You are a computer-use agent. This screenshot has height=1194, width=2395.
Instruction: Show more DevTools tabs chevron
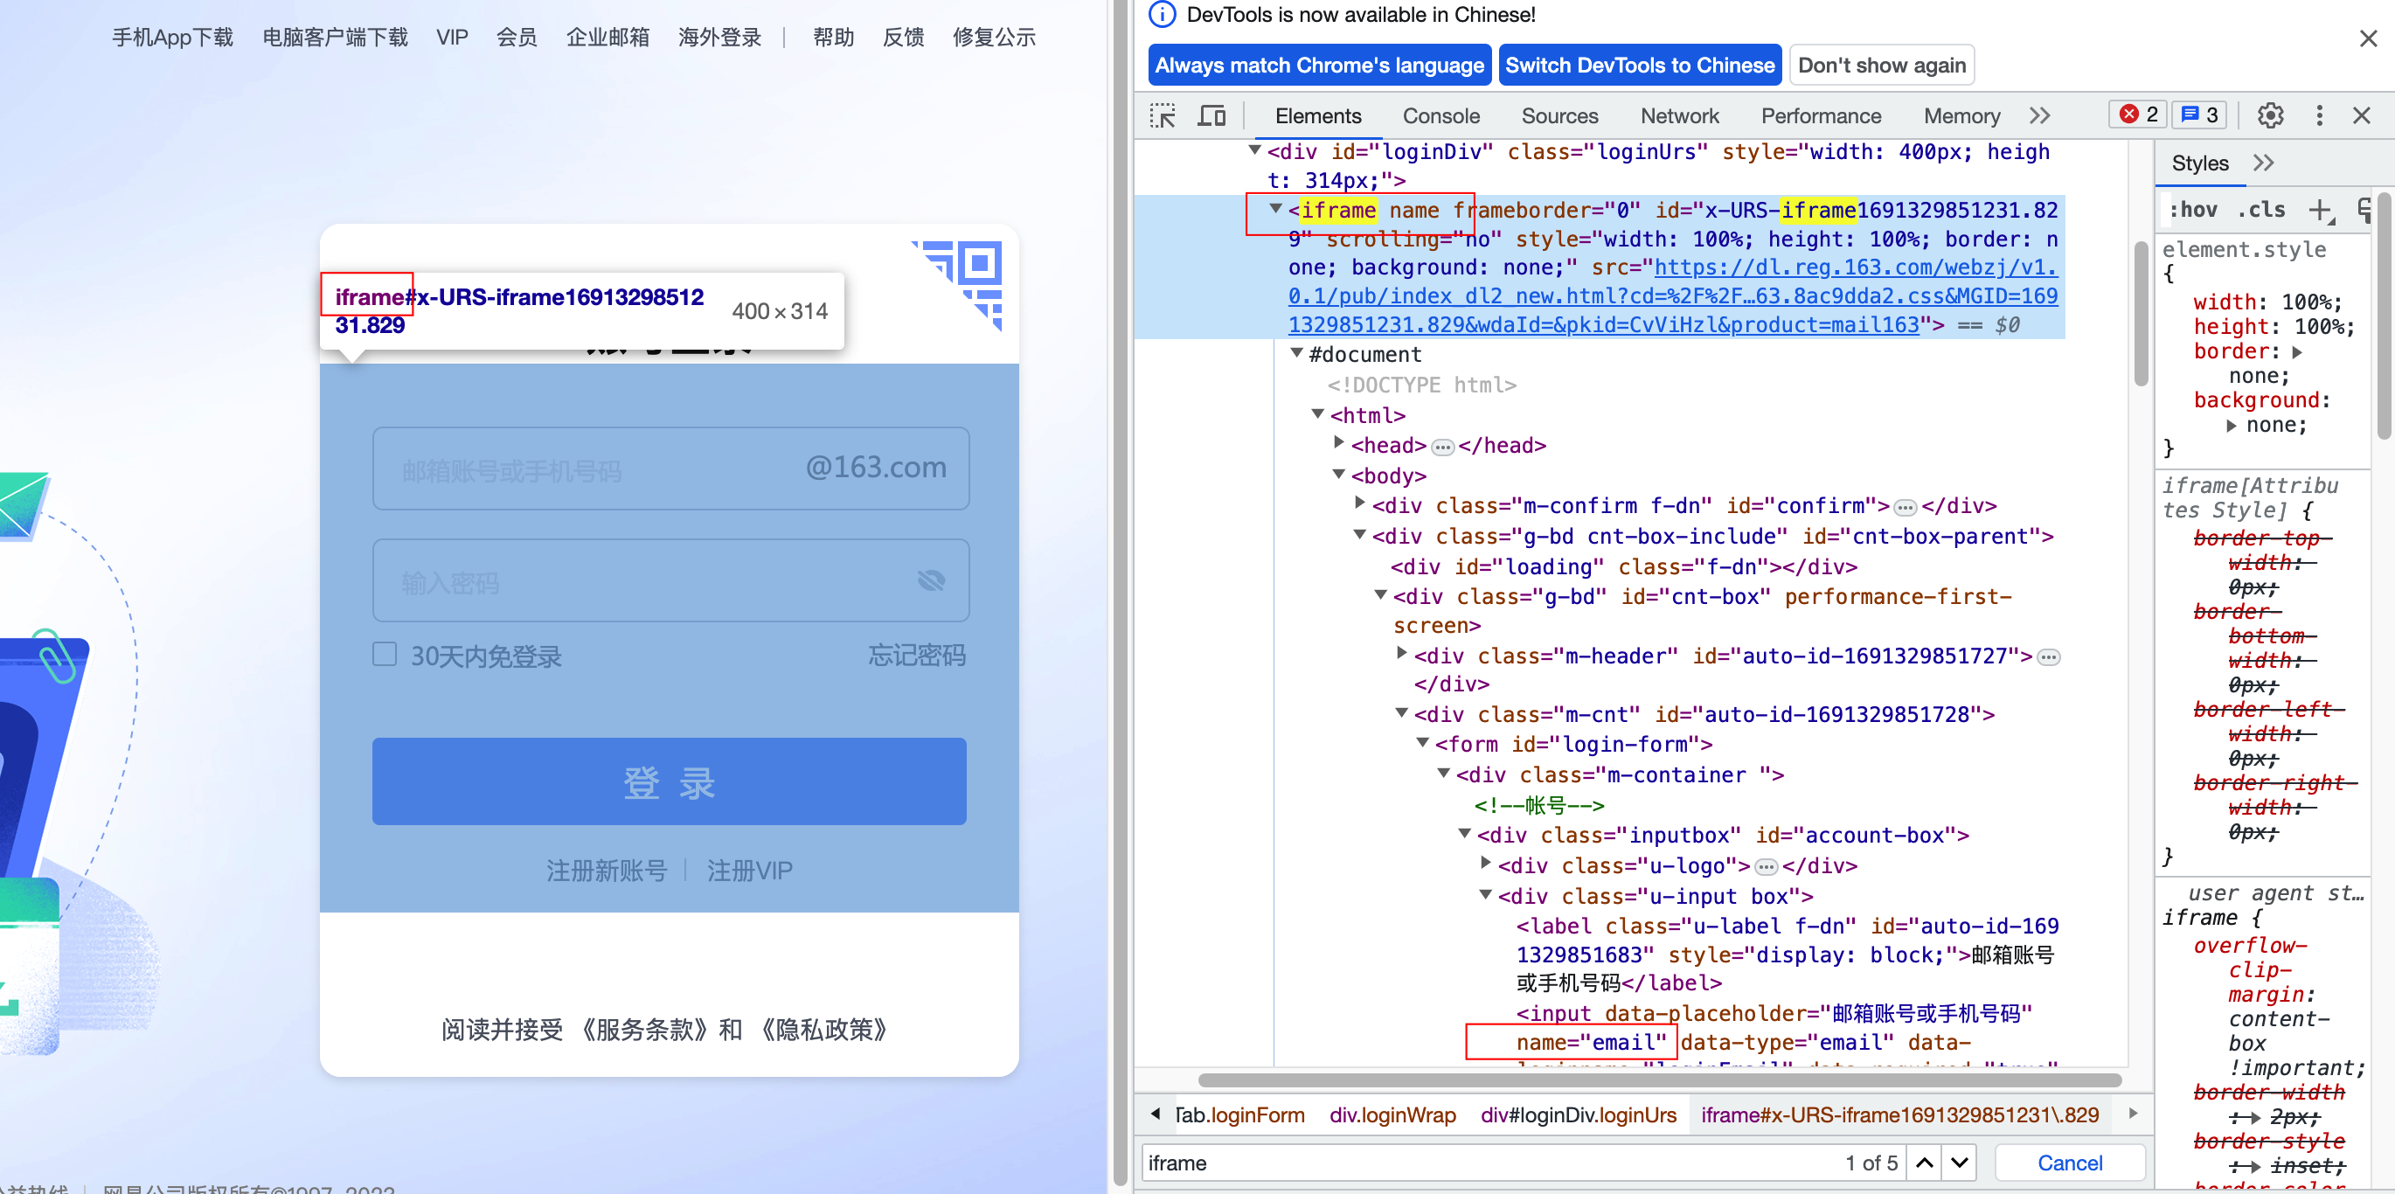click(2039, 115)
